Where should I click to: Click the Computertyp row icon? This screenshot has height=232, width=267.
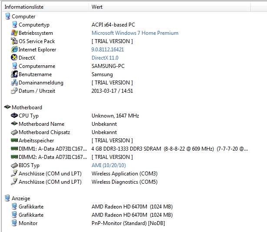click(14, 24)
